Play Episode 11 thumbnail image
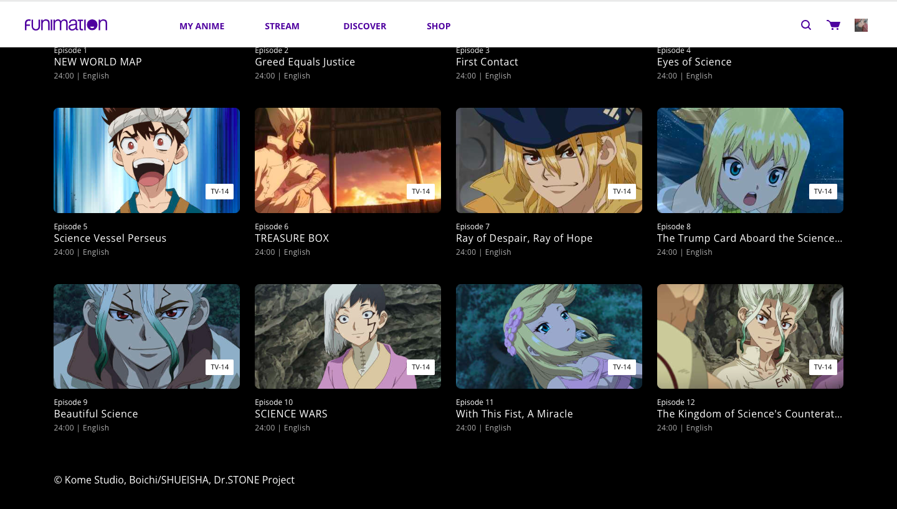 coord(549,336)
